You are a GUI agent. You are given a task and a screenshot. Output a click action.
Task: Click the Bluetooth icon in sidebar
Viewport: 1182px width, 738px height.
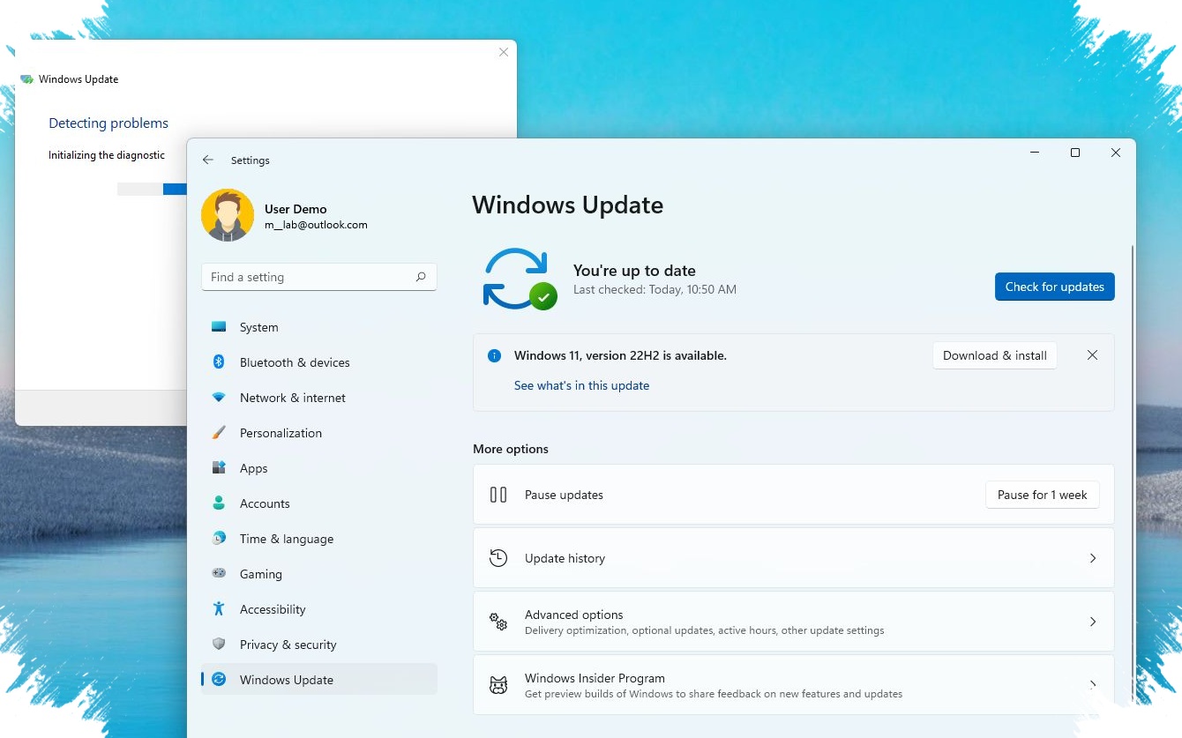tap(219, 362)
